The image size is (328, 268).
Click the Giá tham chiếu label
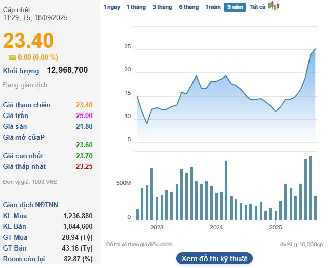(27, 105)
